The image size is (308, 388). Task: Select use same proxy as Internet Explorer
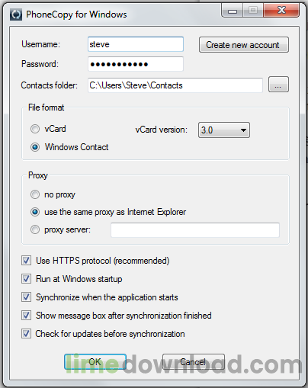35,212
